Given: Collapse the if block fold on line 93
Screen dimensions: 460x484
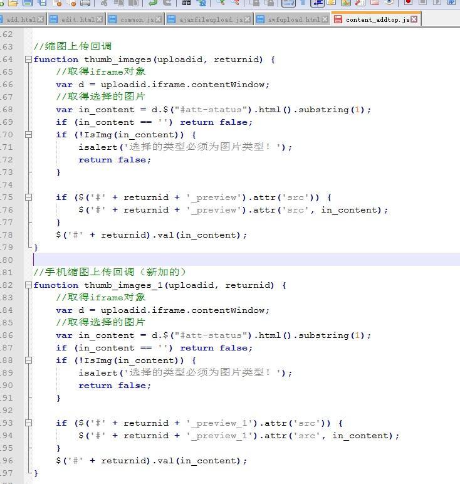Looking at the screenshot, I should pos(28,423).
